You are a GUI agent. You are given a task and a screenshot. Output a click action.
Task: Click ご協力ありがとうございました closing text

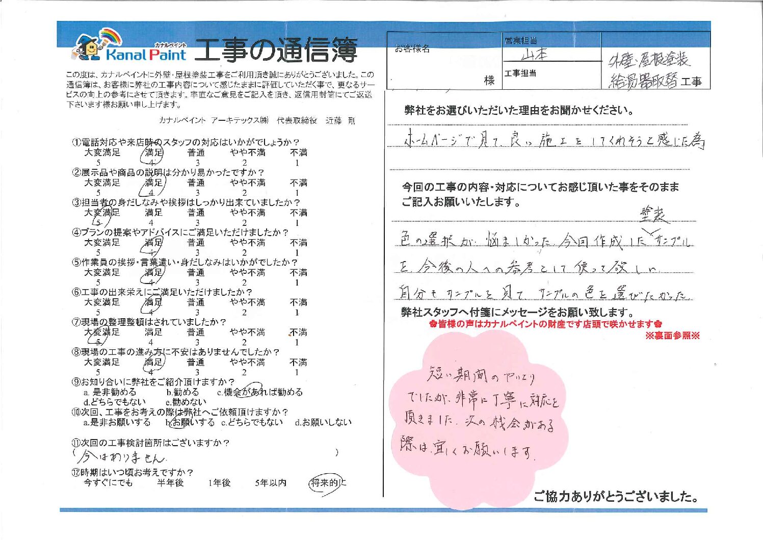[615, 497]
